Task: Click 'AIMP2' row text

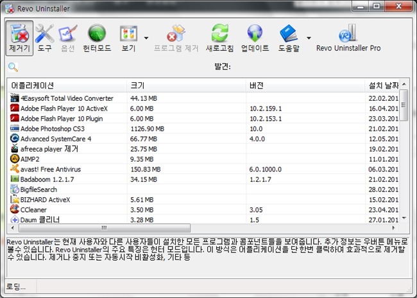Action: coord(30,159)
